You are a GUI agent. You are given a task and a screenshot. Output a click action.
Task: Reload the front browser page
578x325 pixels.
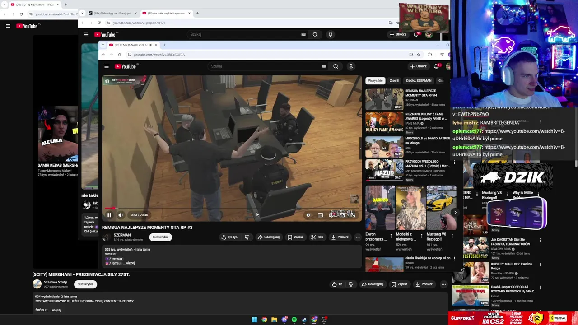click(120, 55)
